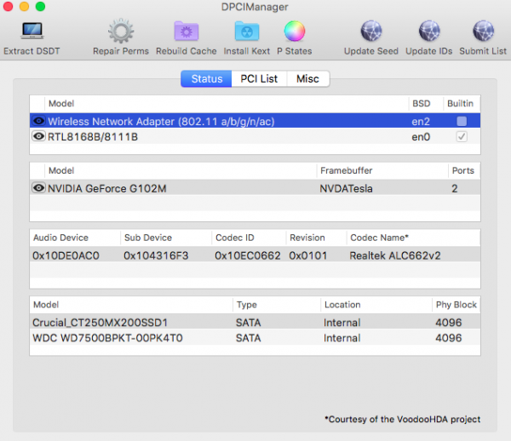Select the RTL8168B/8111B row
This screenshot has height=441, width=511.
[x=255, y=136]
